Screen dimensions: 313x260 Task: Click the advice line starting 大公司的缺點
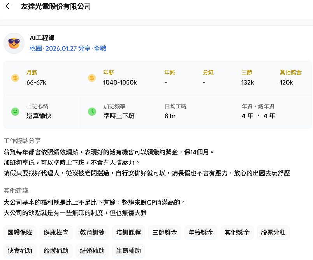(75, 213)
